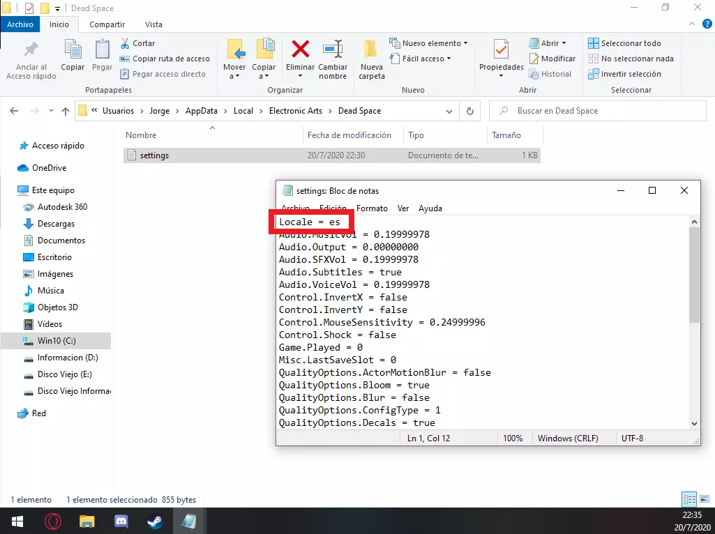Click the red Eliminar icon
715x534 pixels.
[300, 49]
